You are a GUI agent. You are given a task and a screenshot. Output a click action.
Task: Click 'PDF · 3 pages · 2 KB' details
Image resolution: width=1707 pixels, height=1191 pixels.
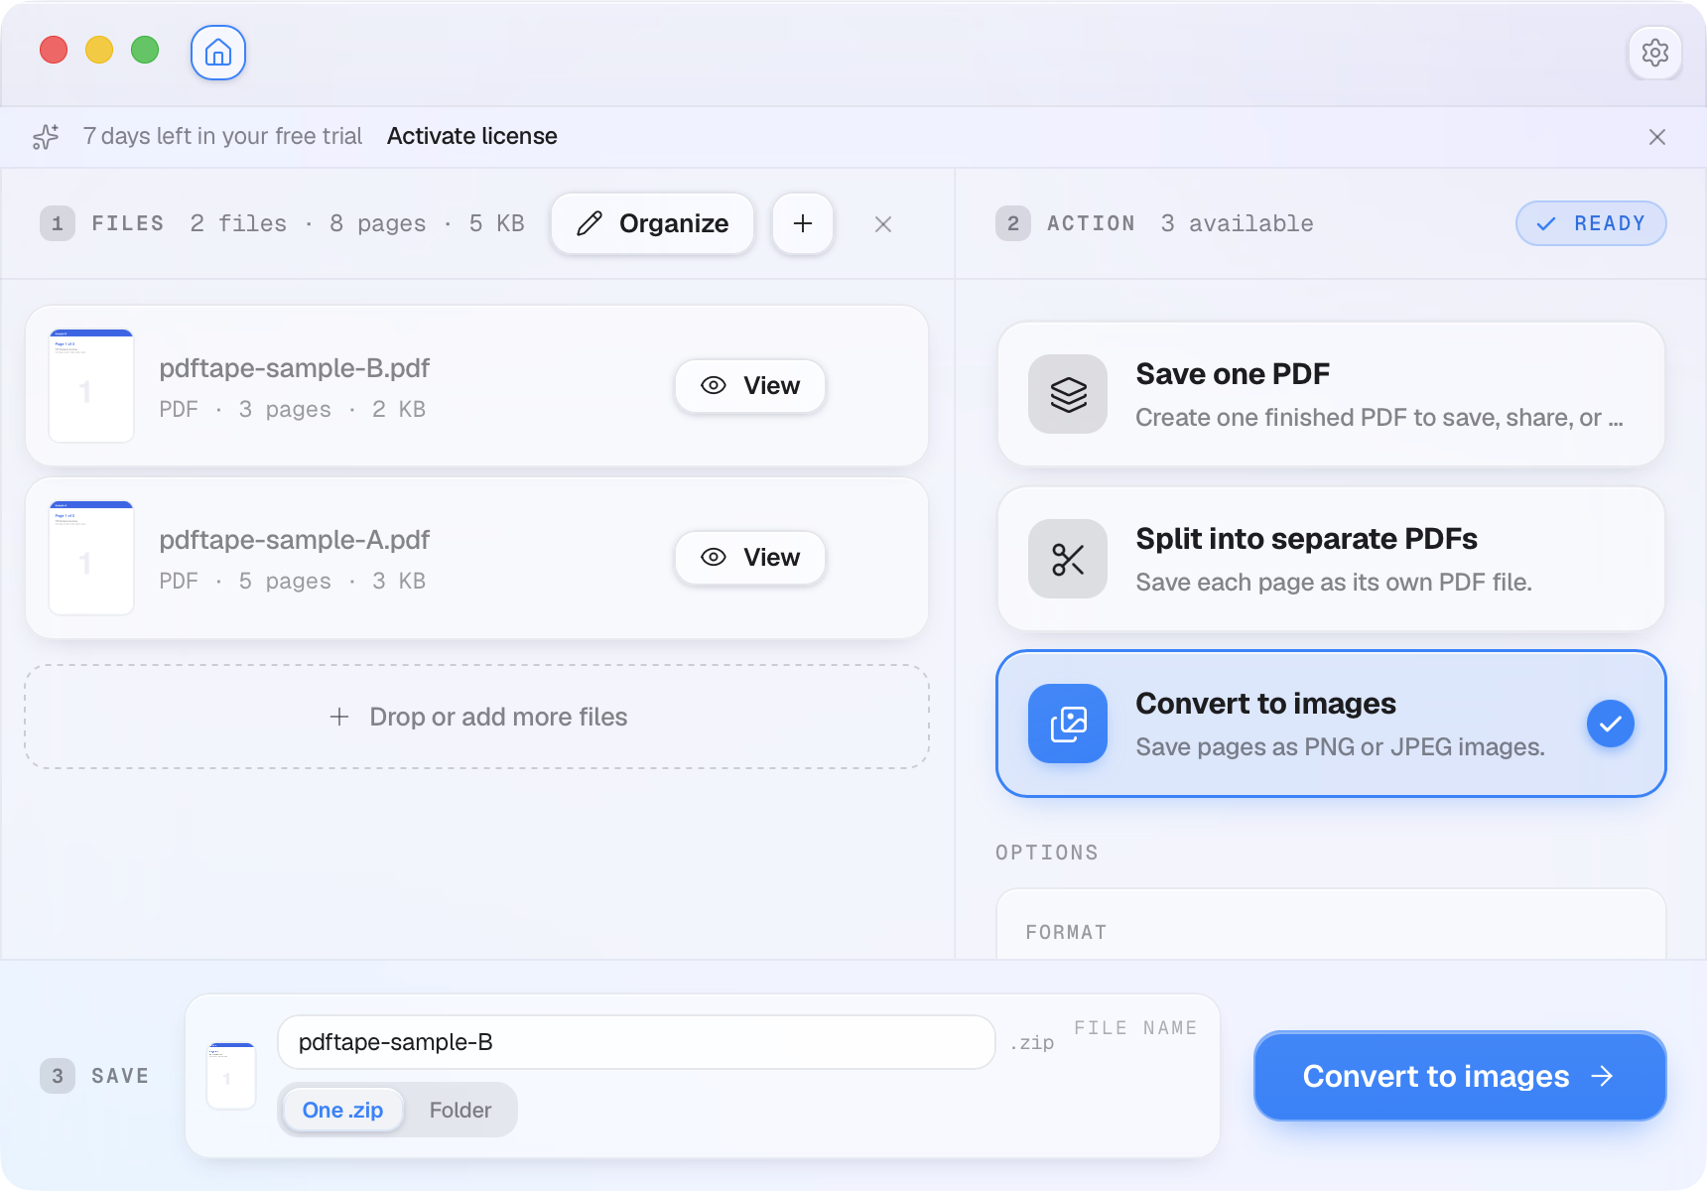[x=293, y=409]
